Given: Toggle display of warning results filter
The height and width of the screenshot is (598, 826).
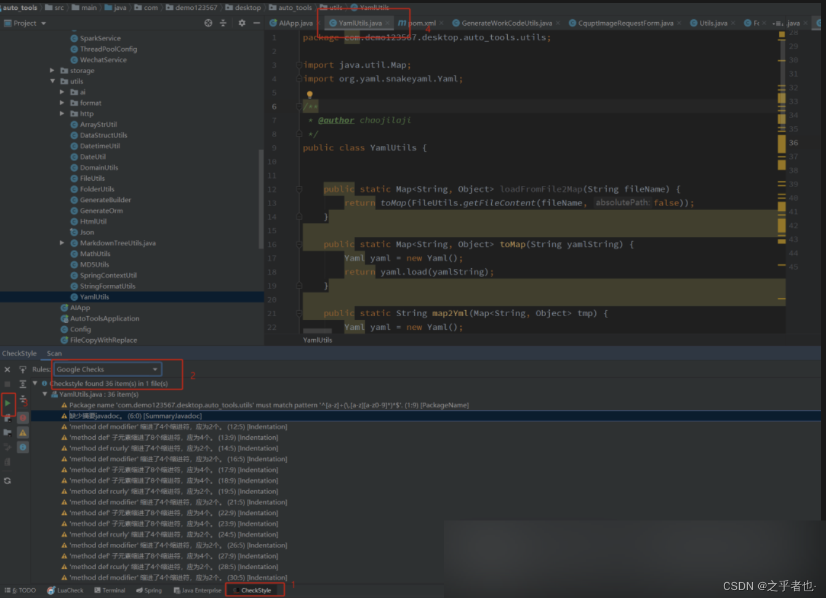Looking at the screenshot, I should tap(23, 433).
